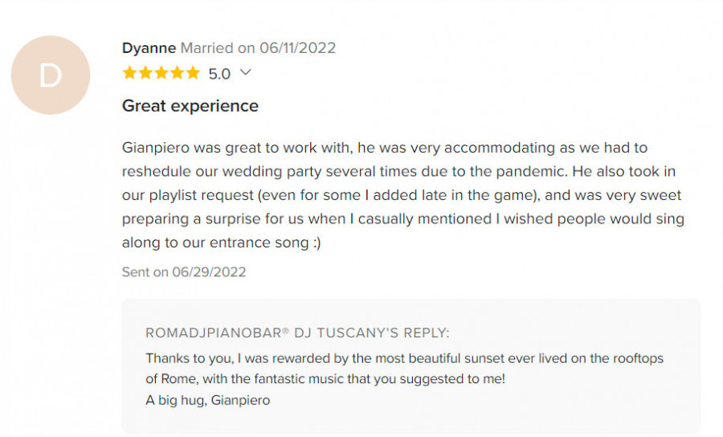Click the third yellow rating star
Screen dimensions: 723x437
(x=161, y=73)
